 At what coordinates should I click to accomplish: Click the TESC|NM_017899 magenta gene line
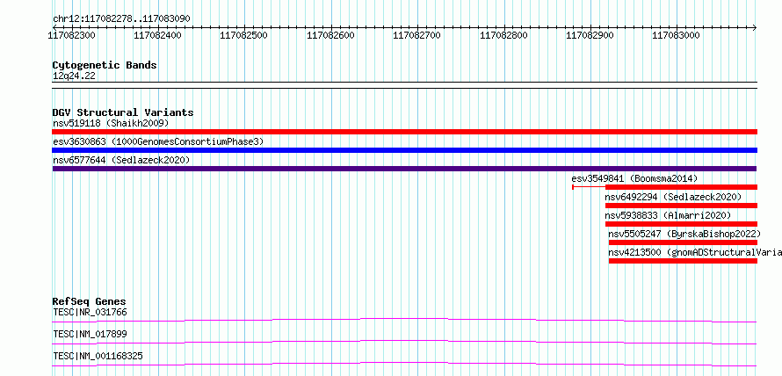coord(404,342)
